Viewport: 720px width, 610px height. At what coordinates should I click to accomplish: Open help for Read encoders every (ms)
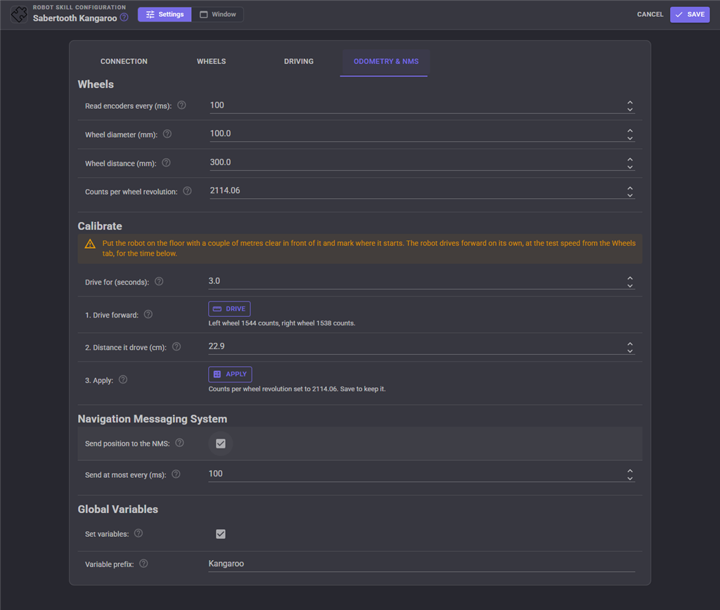pos(182,105)
